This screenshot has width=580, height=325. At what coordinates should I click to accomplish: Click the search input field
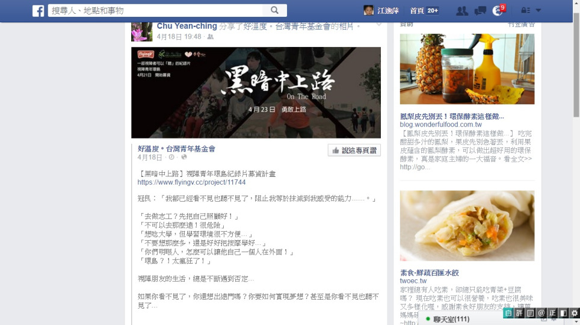[x=155, y=10]
